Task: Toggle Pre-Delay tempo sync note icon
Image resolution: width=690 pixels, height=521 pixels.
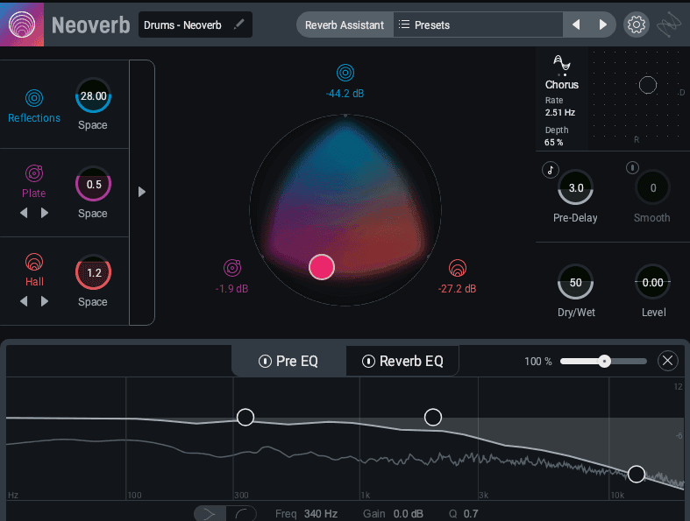Action: [551, 170]
